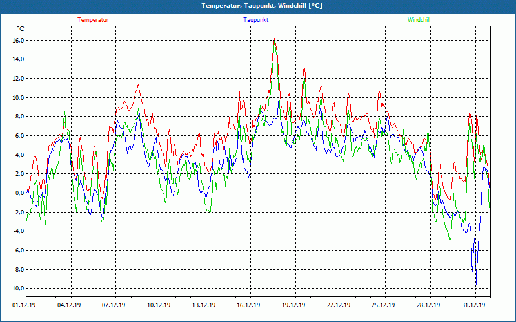The image size is (516, 322).
Task: Click the '0,0' y-axis value
Action: pyautogui.click(x=19, y=193)
